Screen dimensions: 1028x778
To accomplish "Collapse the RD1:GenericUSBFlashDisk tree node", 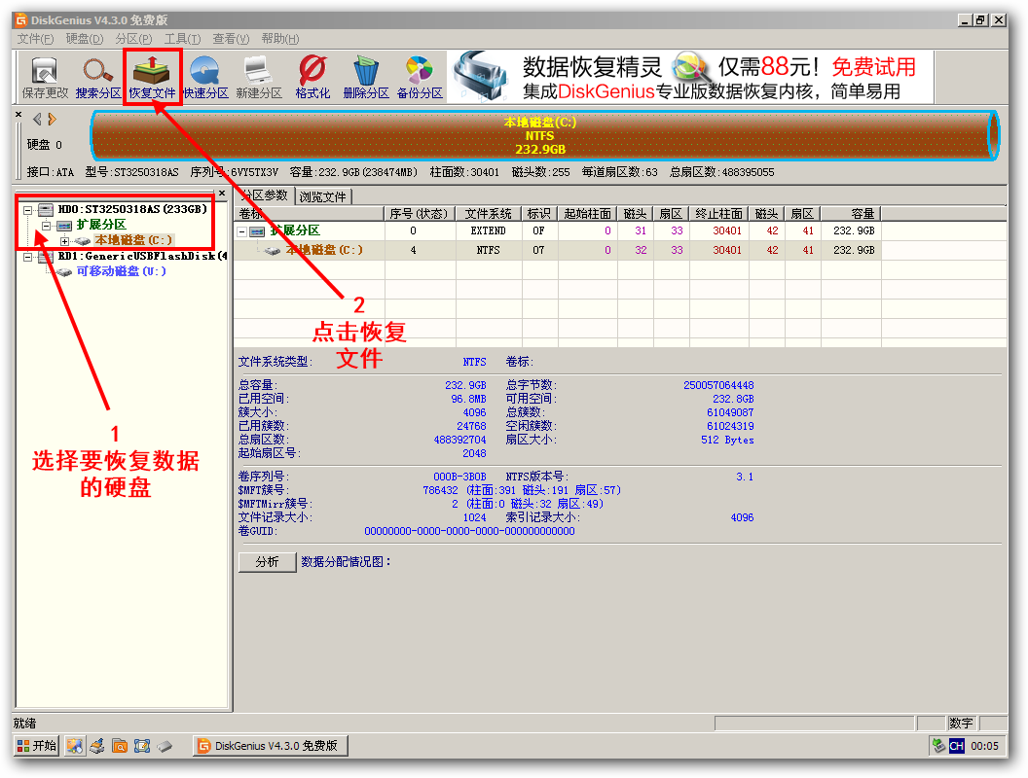I will point(27,257).
